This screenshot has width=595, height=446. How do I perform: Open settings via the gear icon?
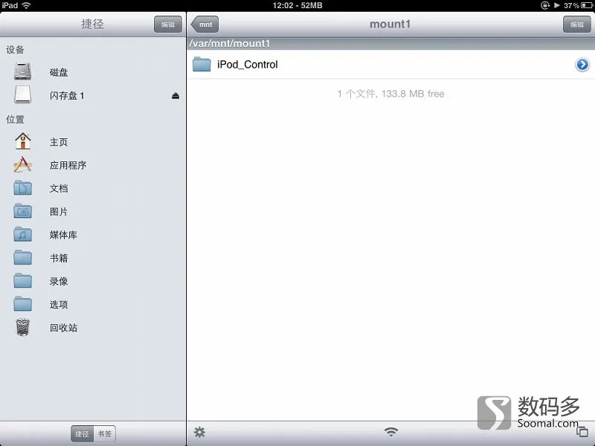tap(199, 432)
